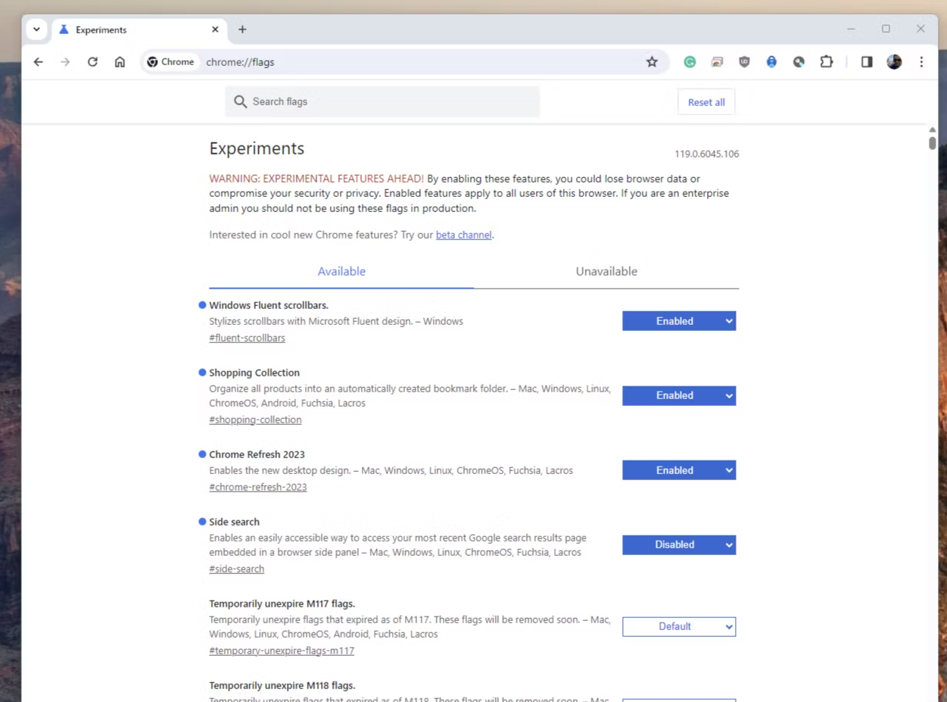Click the Chrome Refresh 2023 title
Image resolution: width=947 pixels, height=702 pixels.
coord(257,454)
